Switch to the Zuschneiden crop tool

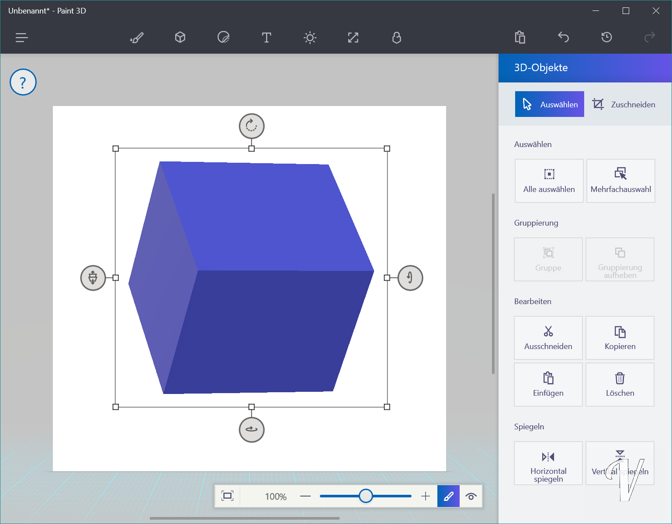(x=624, y=104)
